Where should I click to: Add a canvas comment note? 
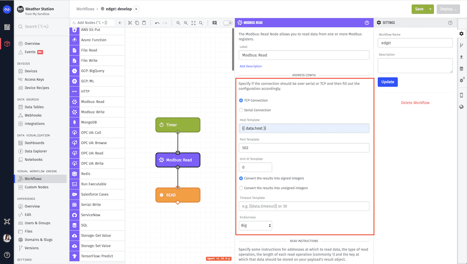coord(214,23)
